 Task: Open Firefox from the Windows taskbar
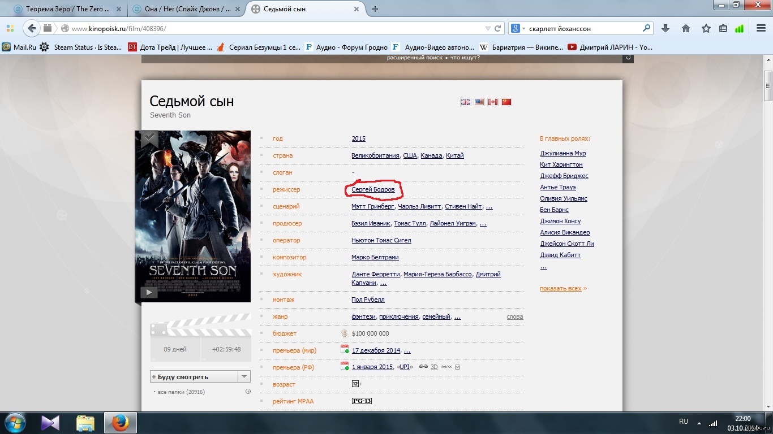click(120, 423)
